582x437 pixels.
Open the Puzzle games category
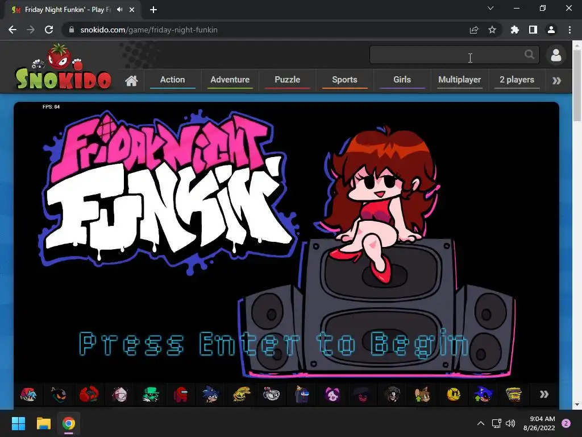(x=287, y=80)
